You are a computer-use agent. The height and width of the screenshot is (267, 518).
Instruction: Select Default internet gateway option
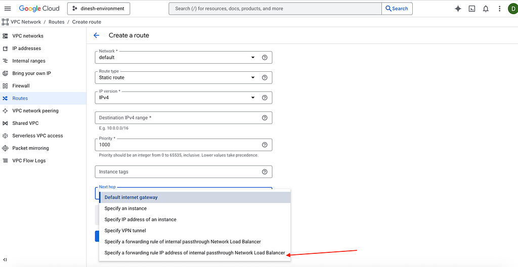click(x=195, y=197)
